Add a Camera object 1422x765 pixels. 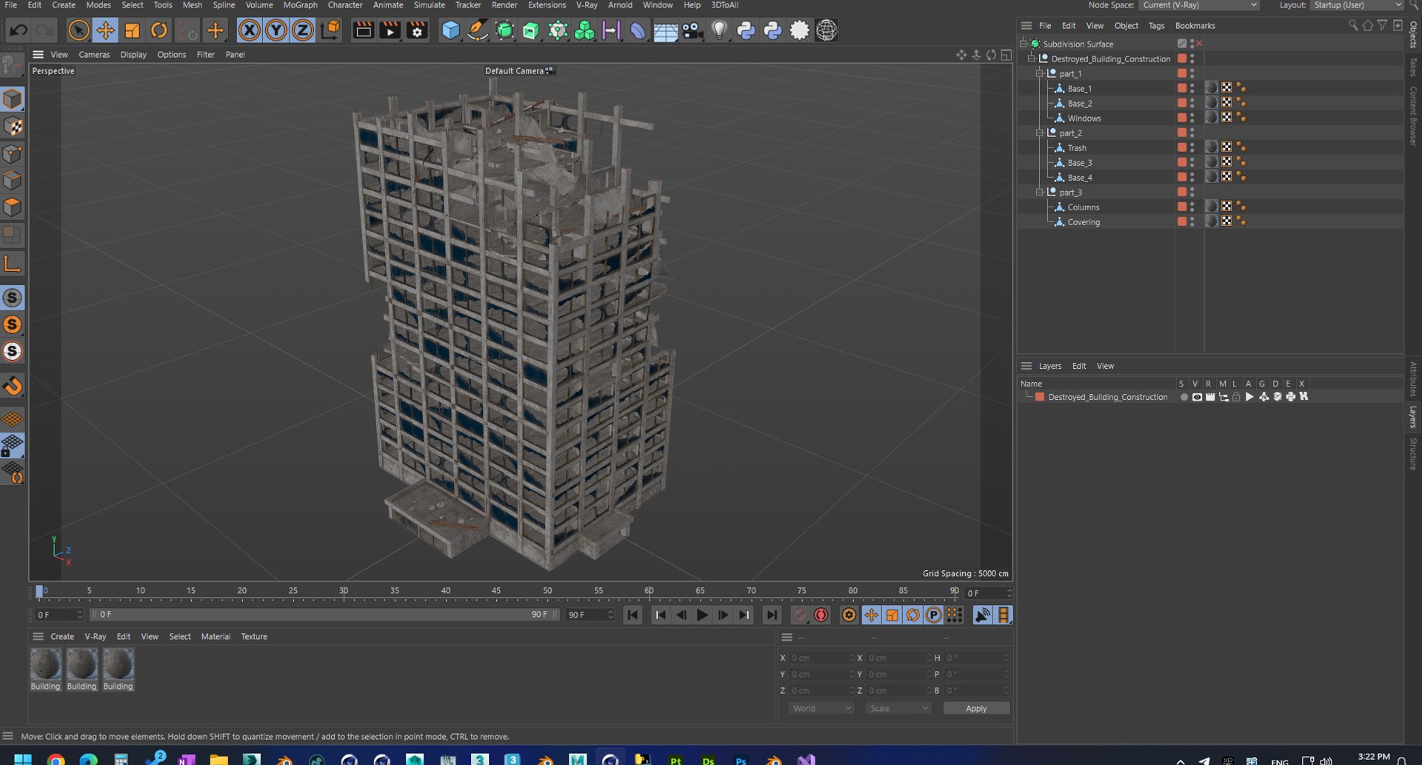pyautogui.click(x=692, y=30)
